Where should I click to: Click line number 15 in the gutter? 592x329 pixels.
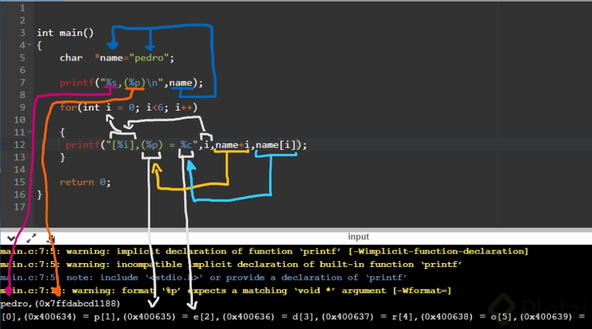(19, 182)
